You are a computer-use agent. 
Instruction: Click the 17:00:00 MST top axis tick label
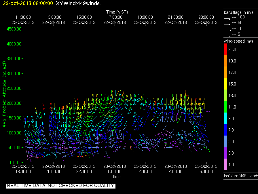point(115,17)
